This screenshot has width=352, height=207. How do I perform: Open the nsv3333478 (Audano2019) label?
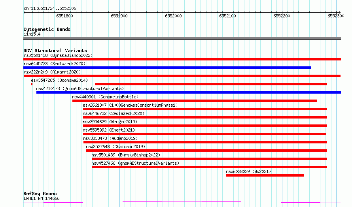click(x=110, y=138)
